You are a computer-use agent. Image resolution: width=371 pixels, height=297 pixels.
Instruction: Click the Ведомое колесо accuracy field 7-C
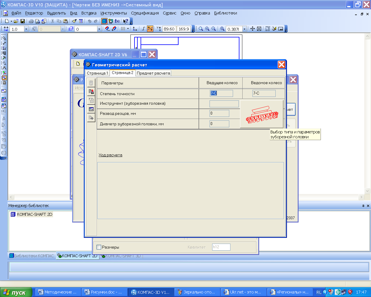[x=264, y=93]
